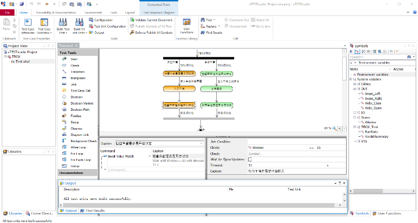Select the Start test tool

click(74, 59)
